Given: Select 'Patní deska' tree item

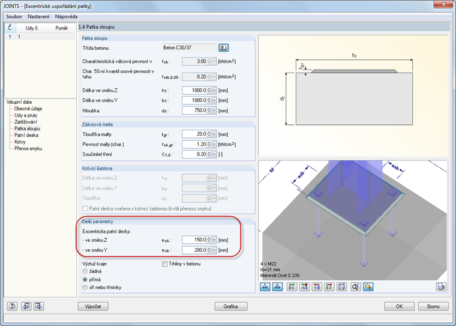Looking at the screenshot, I should pyautogui.click(x=26, y=135).
